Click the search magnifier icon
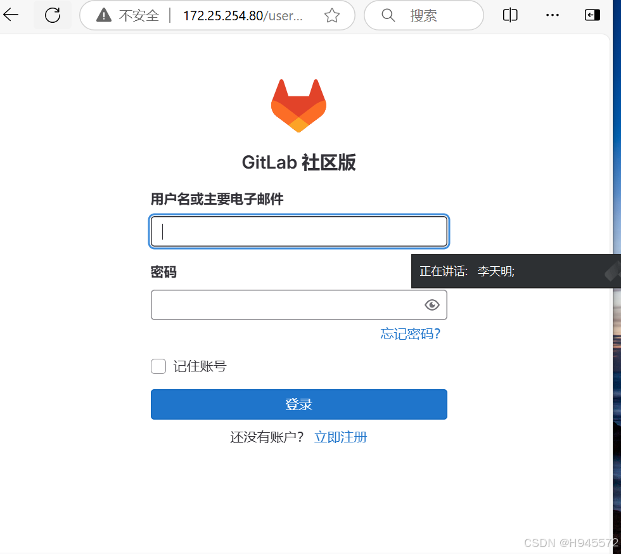621x554 pixels. [388, 15]
